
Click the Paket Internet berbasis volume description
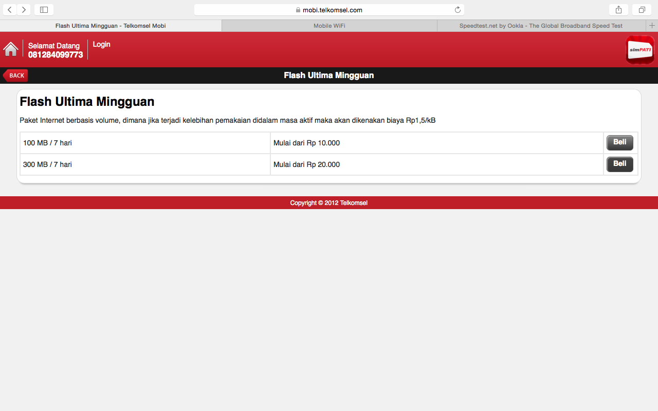point(228,121)
